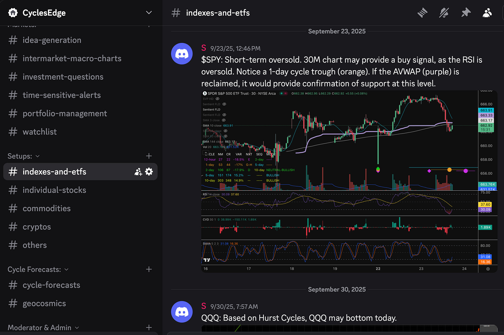Click the hash icon beside portfolio-management
This screenshot has height=335, width=504.
(13, 114)
